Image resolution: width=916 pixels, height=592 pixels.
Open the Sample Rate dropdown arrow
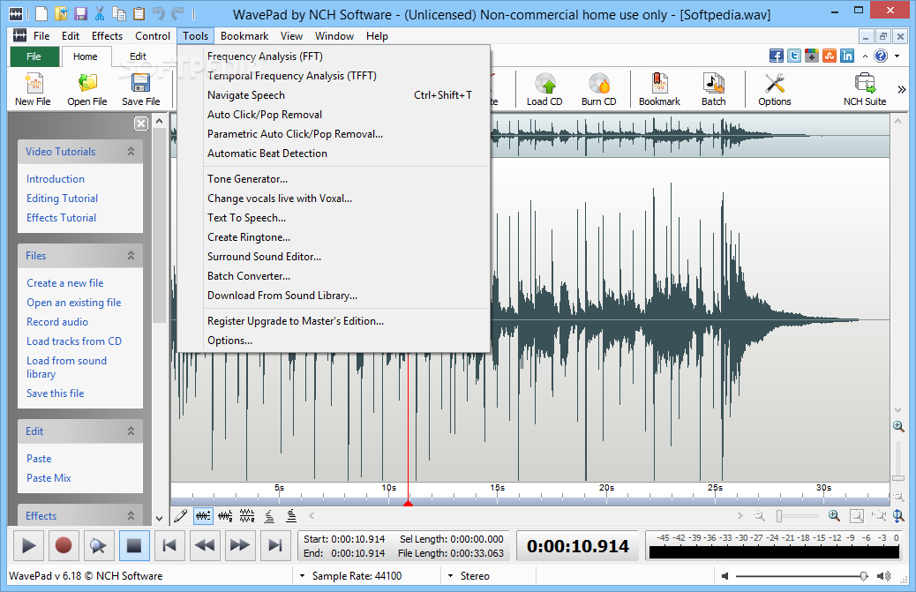pos(302,576)
